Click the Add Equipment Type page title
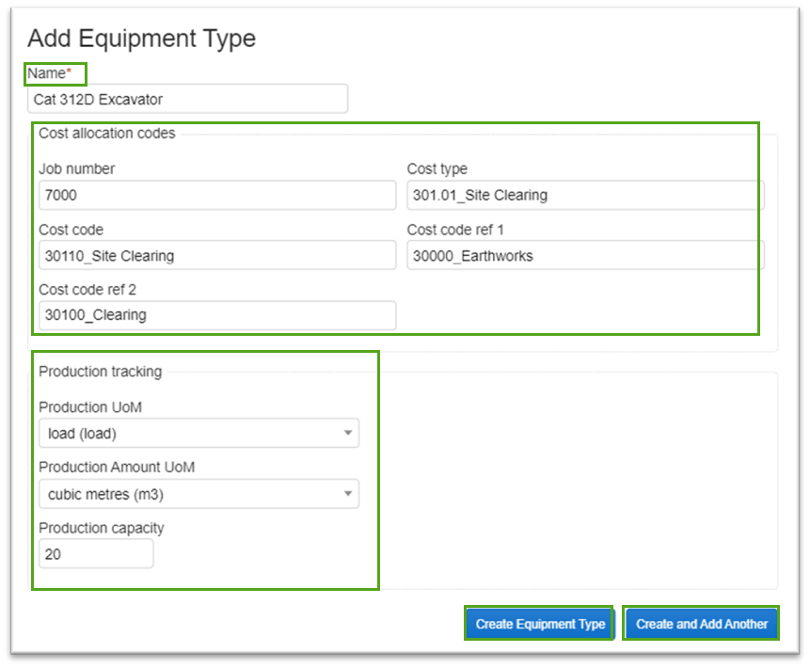Screen dimensions: 810x668 point(141,39)
